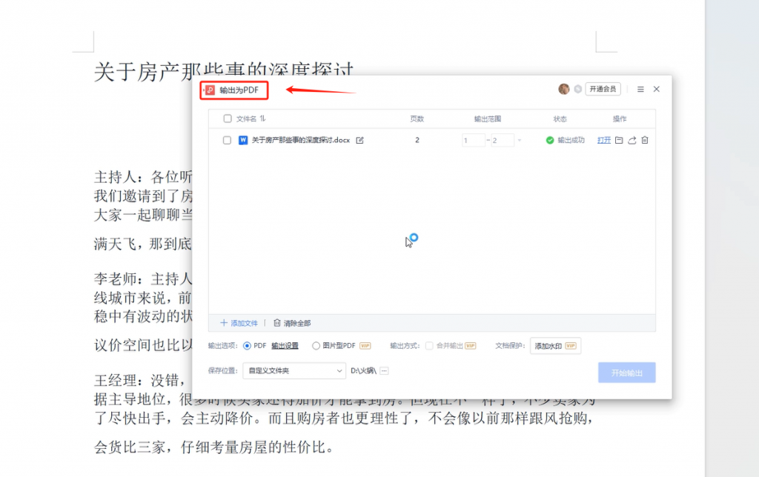Click the 页数 column header
Screen dimensions: 759x477
tap(417, 119)
